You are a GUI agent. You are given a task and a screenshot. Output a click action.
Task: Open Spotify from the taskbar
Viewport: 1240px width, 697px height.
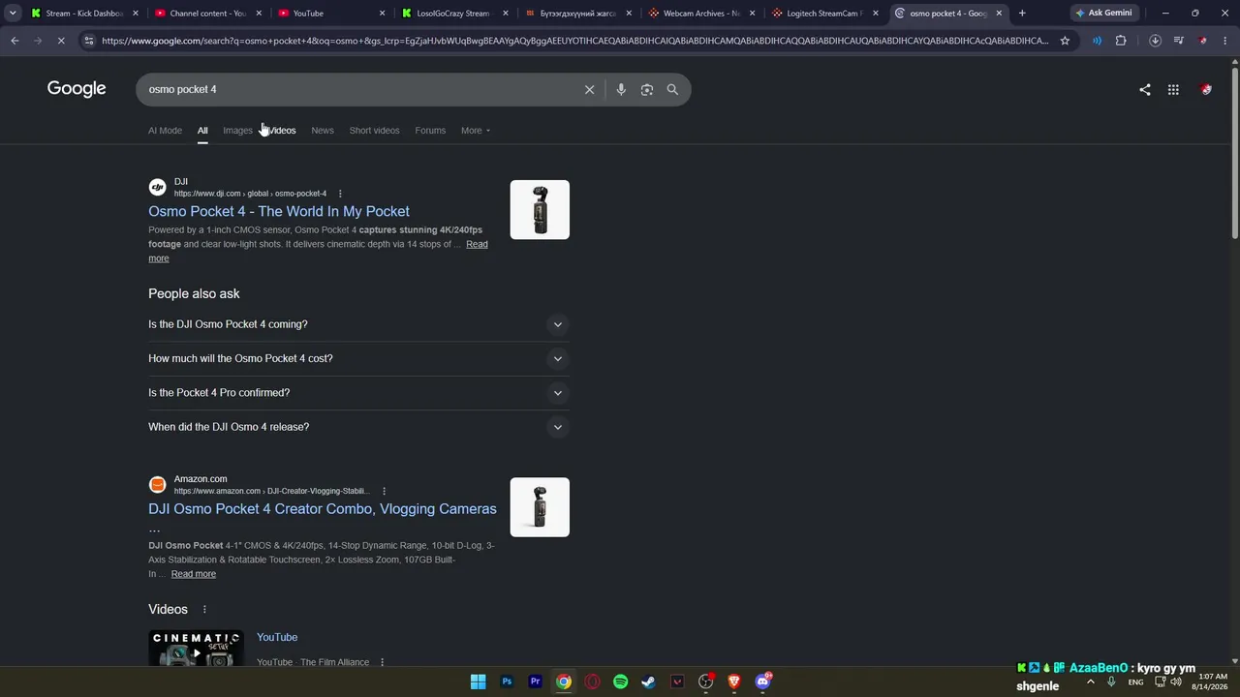[x=621, y=682]
